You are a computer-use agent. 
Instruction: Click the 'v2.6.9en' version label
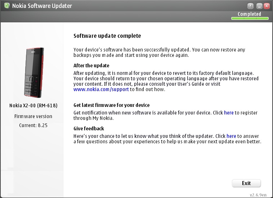(258, 195)
